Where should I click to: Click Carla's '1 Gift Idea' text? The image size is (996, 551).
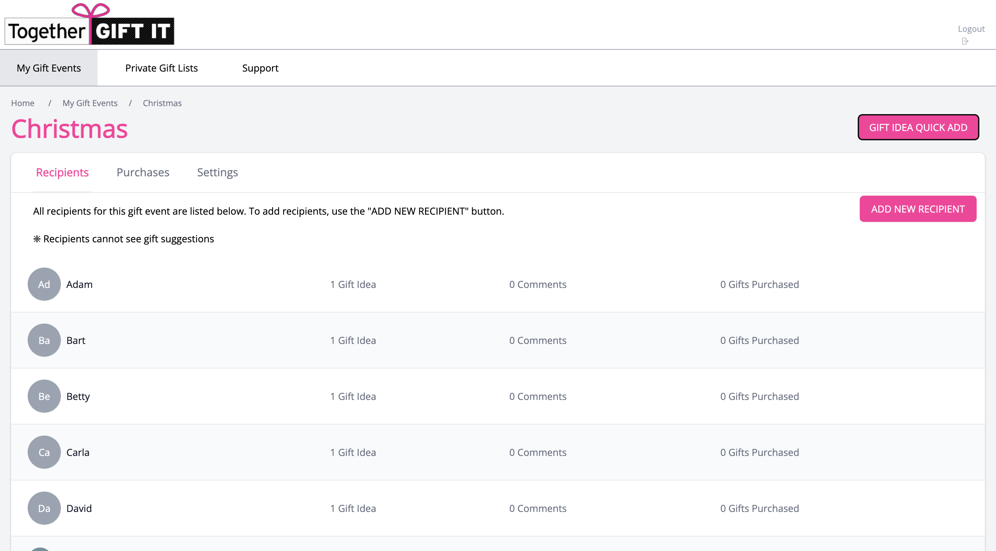(x=353, y=452)
